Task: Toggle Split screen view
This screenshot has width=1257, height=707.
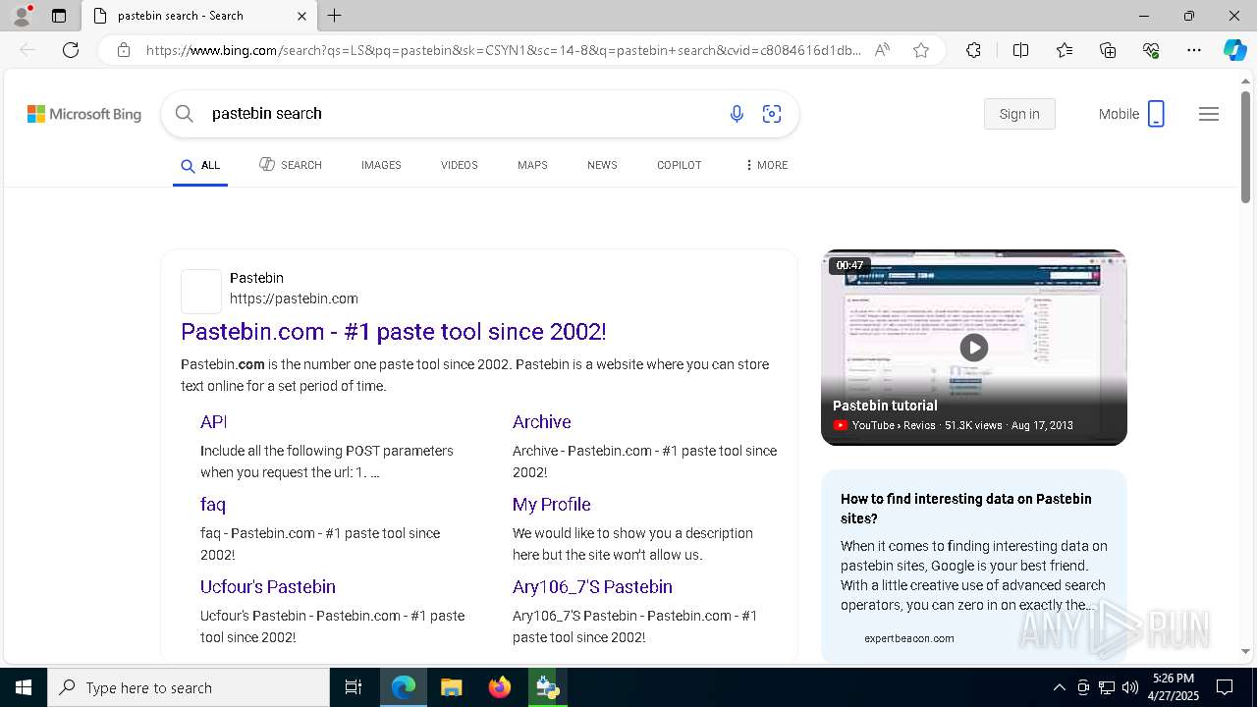Action: pyautogui.click(x=1020, y=50)
